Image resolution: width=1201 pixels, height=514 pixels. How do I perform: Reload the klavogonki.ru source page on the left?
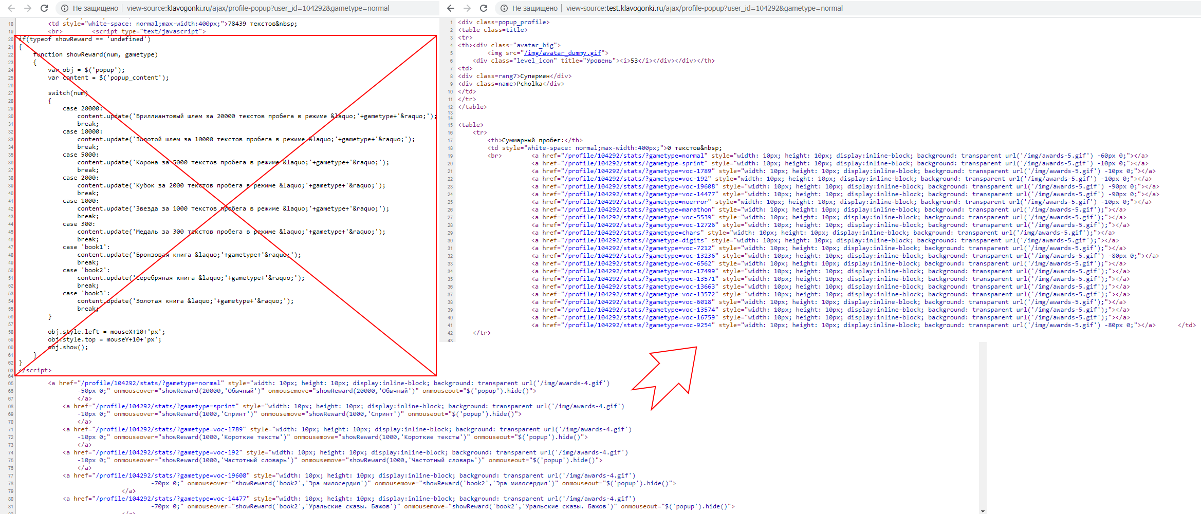tap(44, 8)
